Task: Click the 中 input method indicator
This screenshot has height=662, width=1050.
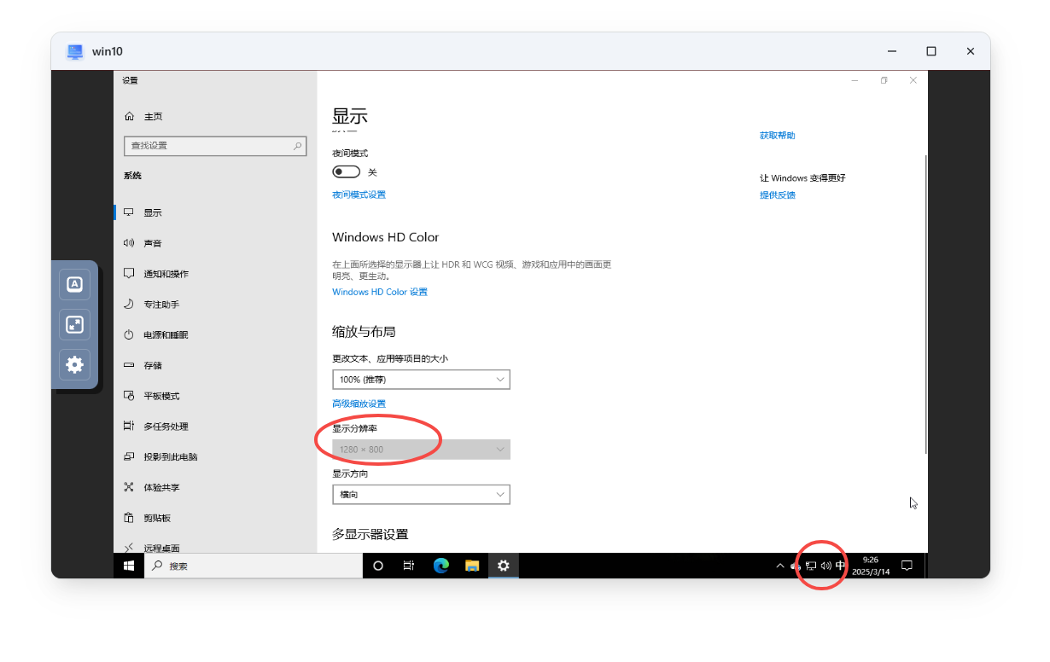Action: click(841, 566)
